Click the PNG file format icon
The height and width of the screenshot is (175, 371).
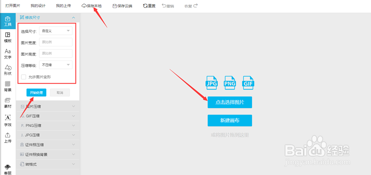pyautogui.click(x=230, y=83)
